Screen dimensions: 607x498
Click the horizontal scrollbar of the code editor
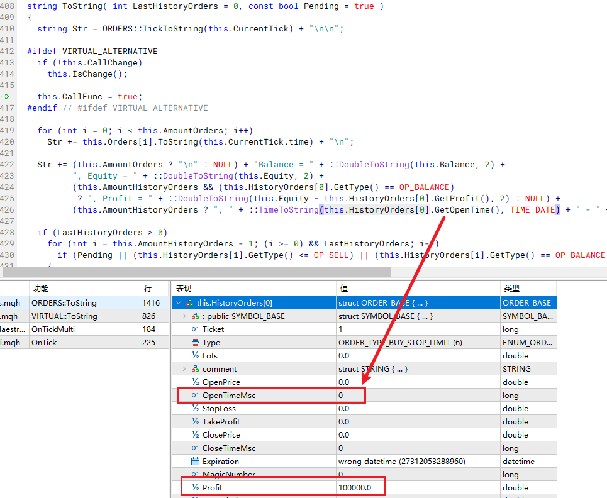pos(196,272)
